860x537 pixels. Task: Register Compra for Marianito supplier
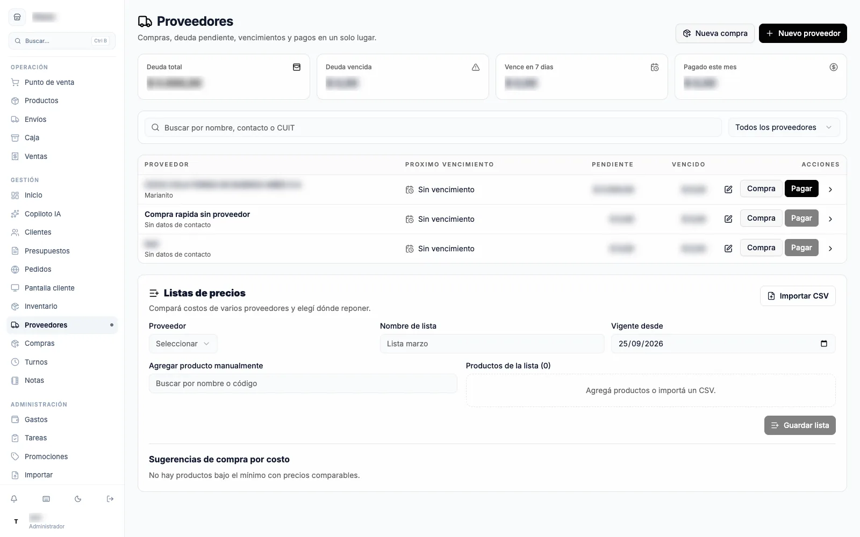761,188
